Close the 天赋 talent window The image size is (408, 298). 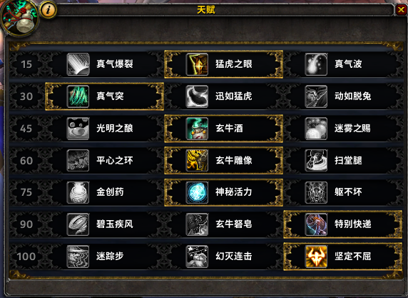tap(401, 10)
